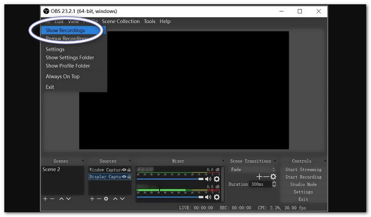Choose Exit from the File dropdown menu
This screenshot has height=217, width=371.
50,87
